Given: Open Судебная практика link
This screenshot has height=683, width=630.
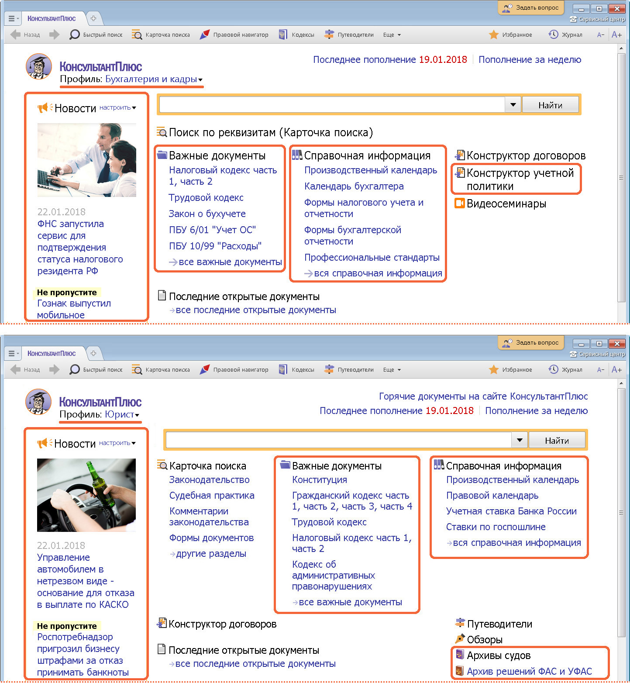Looking at the screenshot, I should click(212, 495).
